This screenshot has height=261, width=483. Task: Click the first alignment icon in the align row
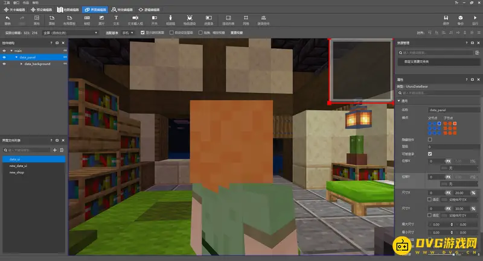point(430,33)
